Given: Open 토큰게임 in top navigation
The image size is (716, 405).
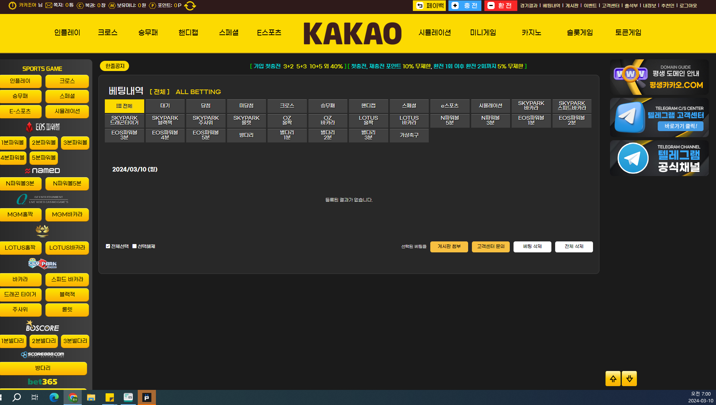Looking at the screenshot, I should pyautogui.click(x=628, y=33).
